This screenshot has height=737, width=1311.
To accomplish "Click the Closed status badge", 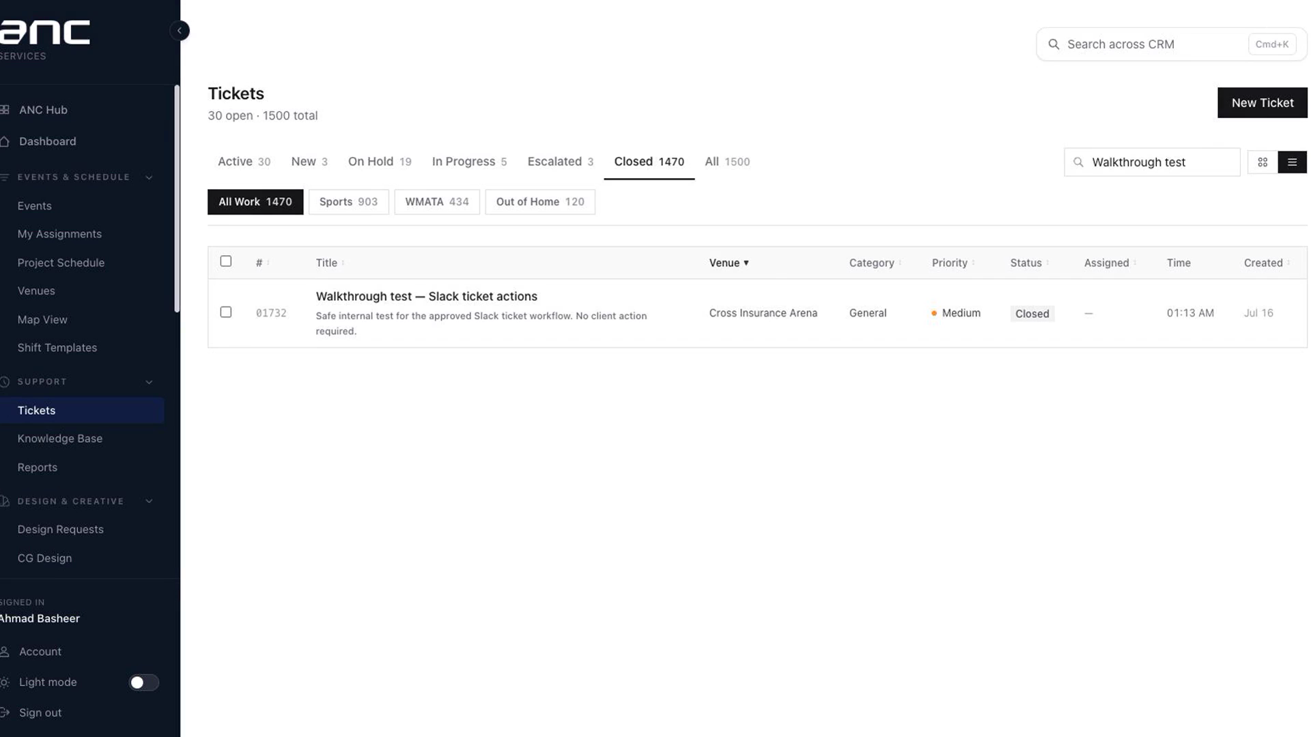I will point(1032,314).
